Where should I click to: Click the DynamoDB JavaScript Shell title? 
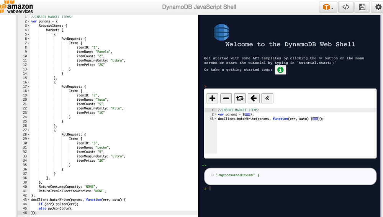tap(199, 7)
